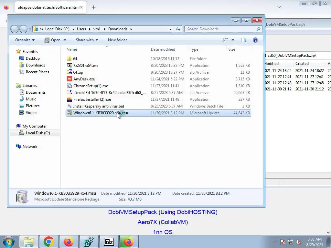Open the Documents library
The image size is (331, 248).
pos(36,92)
